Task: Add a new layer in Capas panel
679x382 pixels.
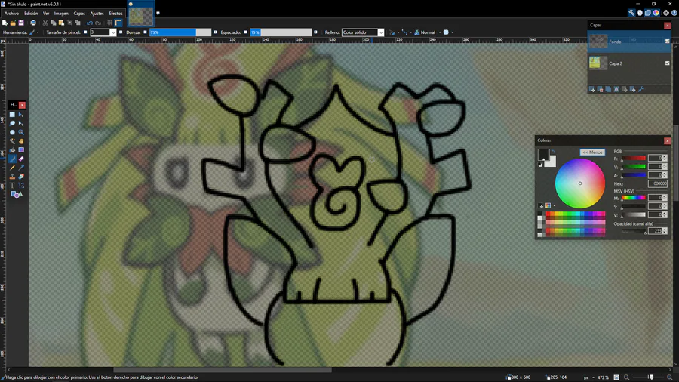Action: coord(592,90)
